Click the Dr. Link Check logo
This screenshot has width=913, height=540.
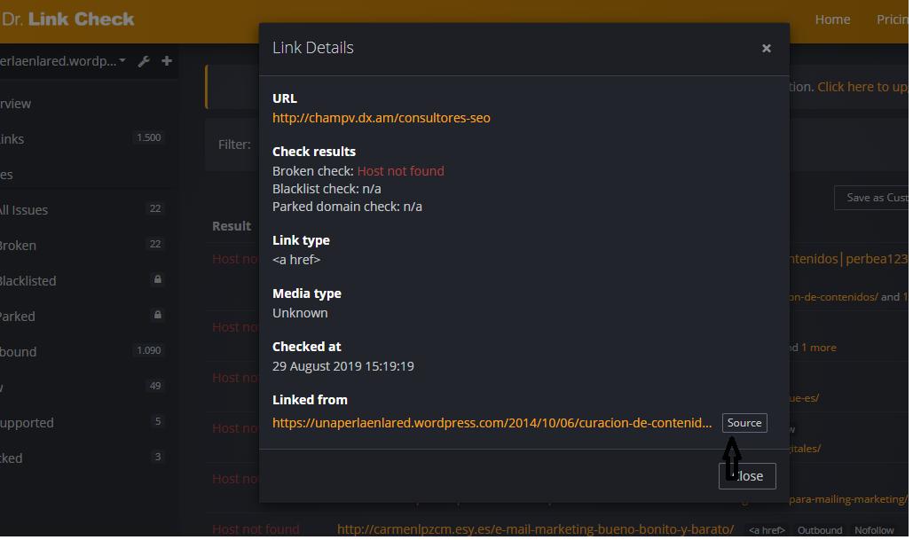pyautogui.click(x=69, y=18)
